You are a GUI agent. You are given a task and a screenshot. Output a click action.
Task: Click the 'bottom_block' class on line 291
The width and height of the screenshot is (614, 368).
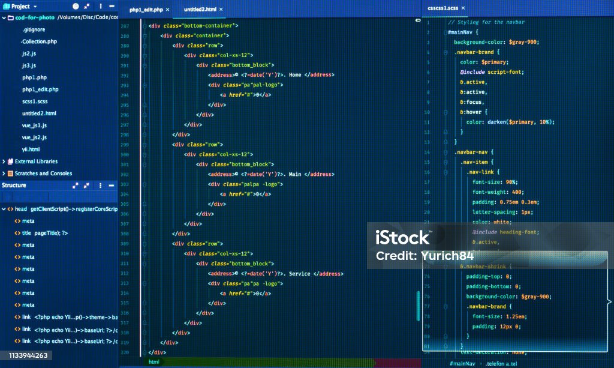(x=250, y=65)
